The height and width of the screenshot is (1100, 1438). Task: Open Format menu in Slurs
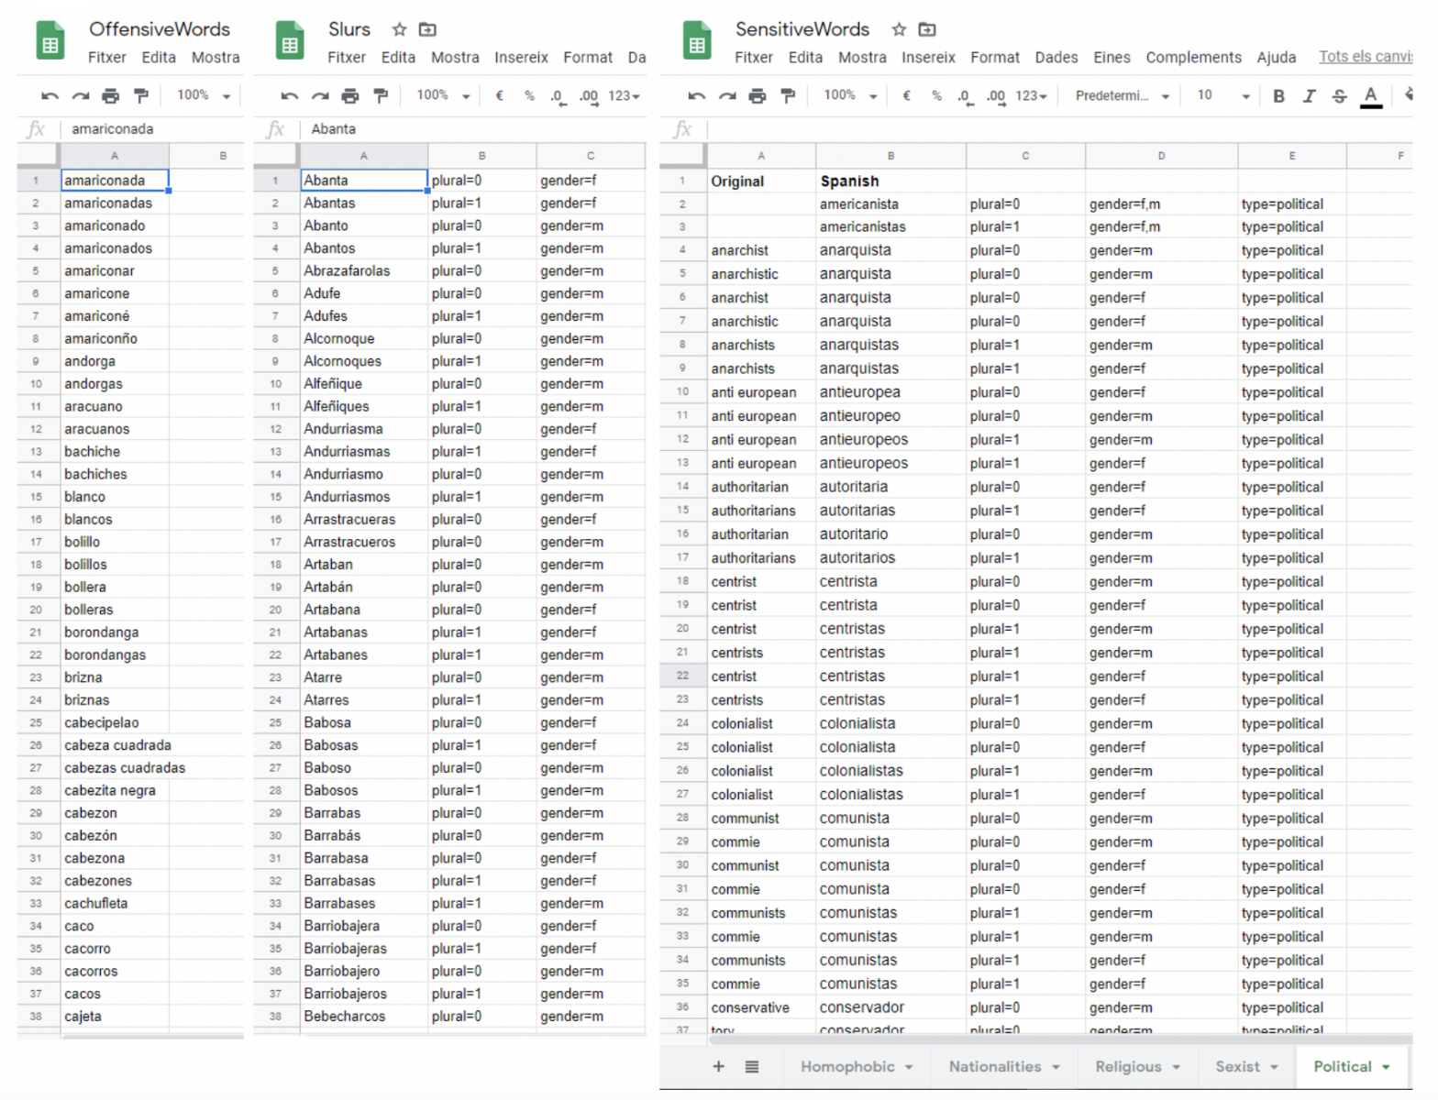588,57
